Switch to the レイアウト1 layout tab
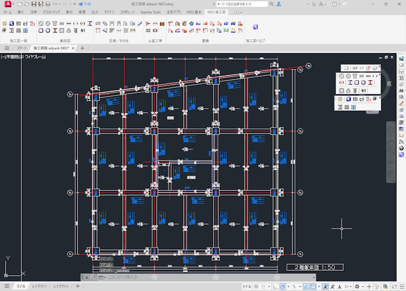 coord(40,286)
